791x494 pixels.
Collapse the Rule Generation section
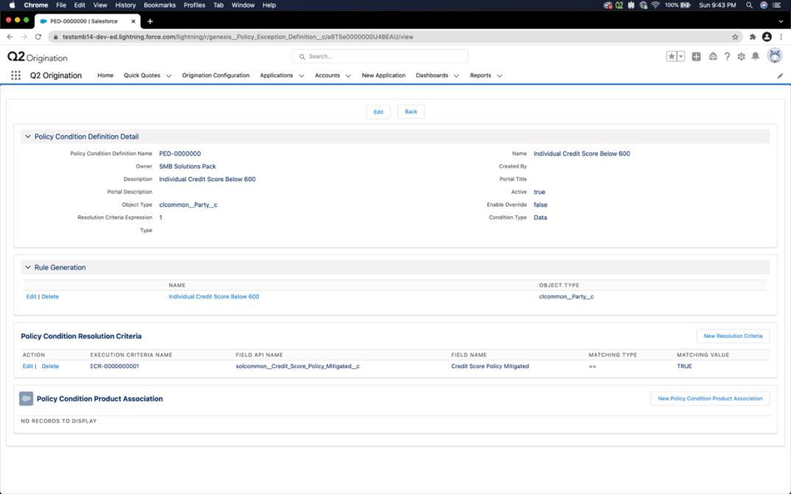tap(28, 267)
